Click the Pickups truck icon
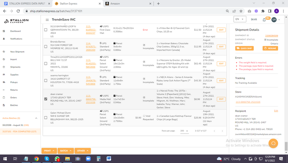 pos(4,82)
